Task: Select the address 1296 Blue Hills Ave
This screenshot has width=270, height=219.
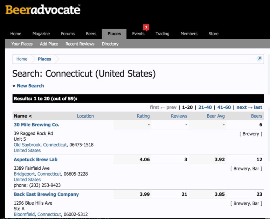Action: click(x=33, y=203)
